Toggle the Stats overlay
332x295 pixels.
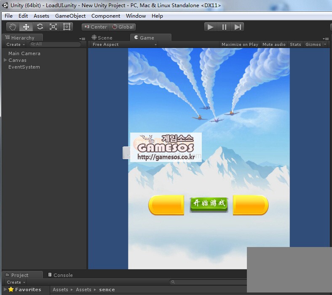point(295,45)
